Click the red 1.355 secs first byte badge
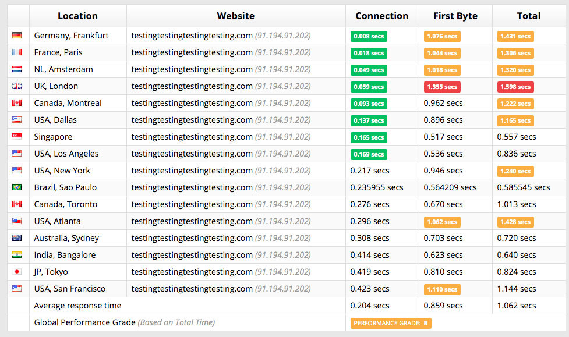Viewport: 569px width, 337px height. (x=442, y=87)
